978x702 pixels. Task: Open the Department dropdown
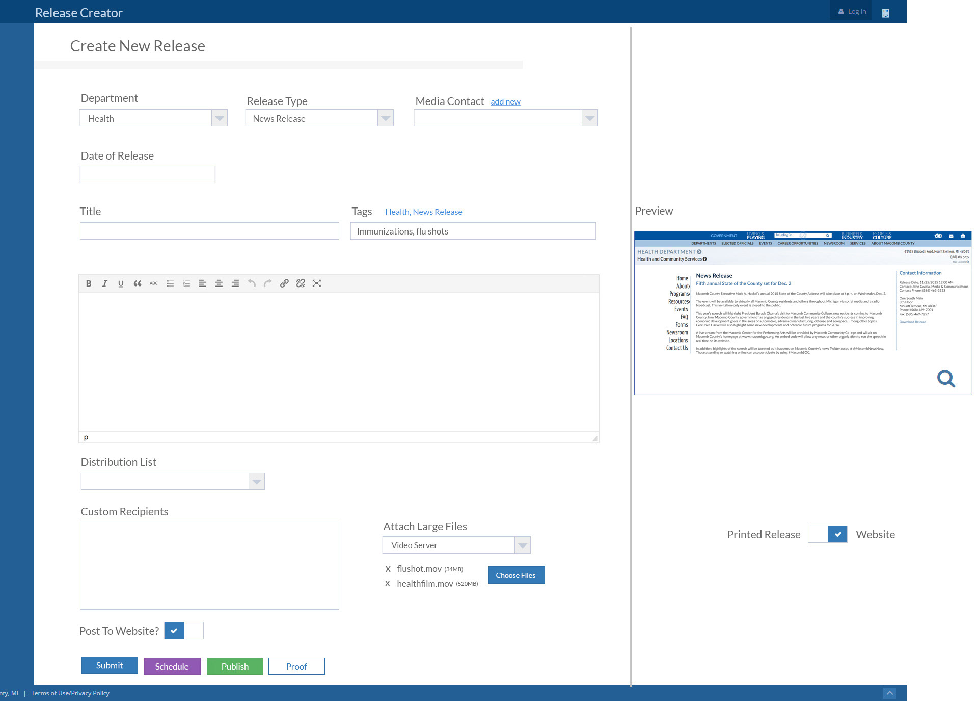tap(220, 118)
